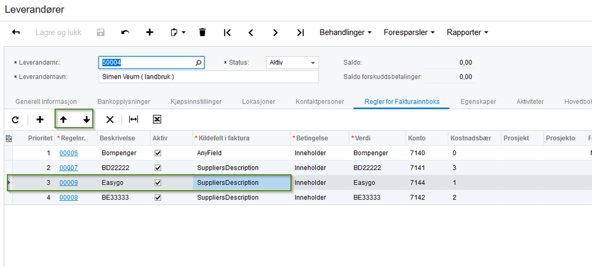Image resolution: width=592 pixels, height=267 pixels.
Task: Click grid notes icon in header corner
Action: point(8,138)
